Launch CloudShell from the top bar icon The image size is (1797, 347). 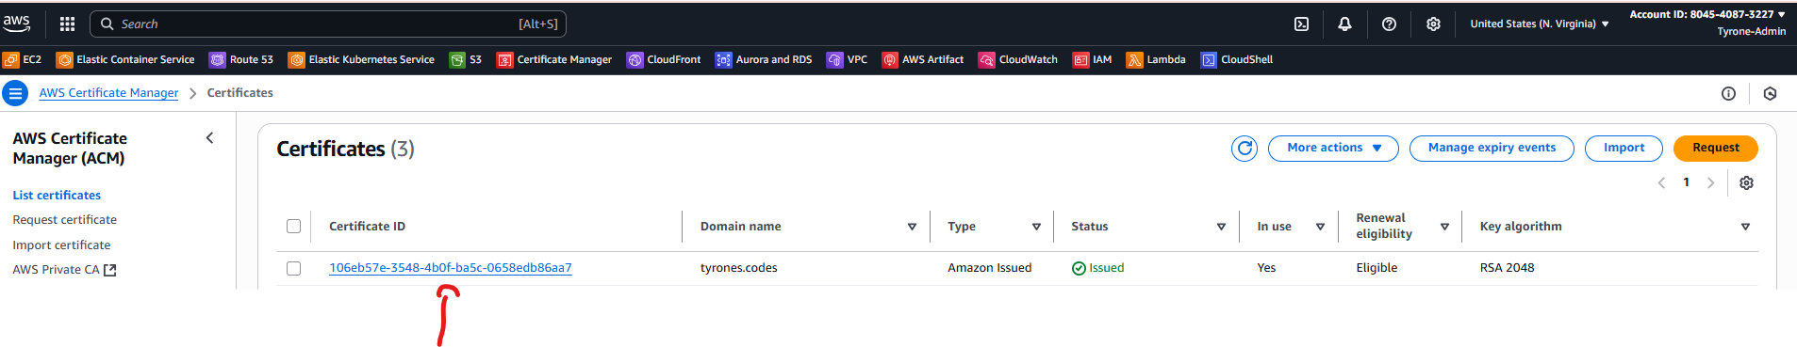tap(1301, 24)
